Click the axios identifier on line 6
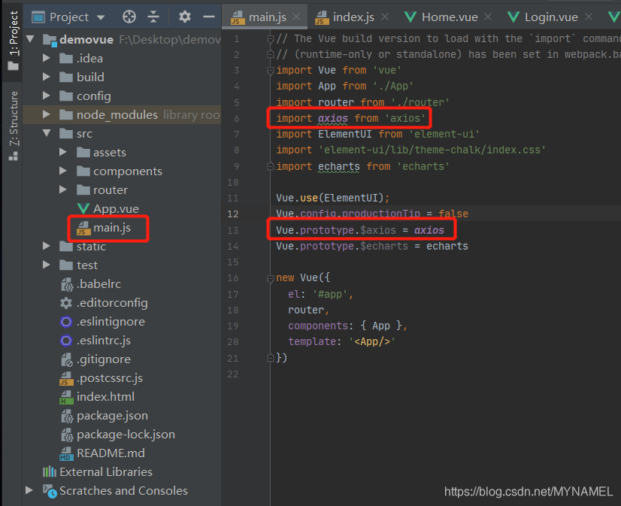The height and width of the screenshot is (506, 621). [333, 118]
